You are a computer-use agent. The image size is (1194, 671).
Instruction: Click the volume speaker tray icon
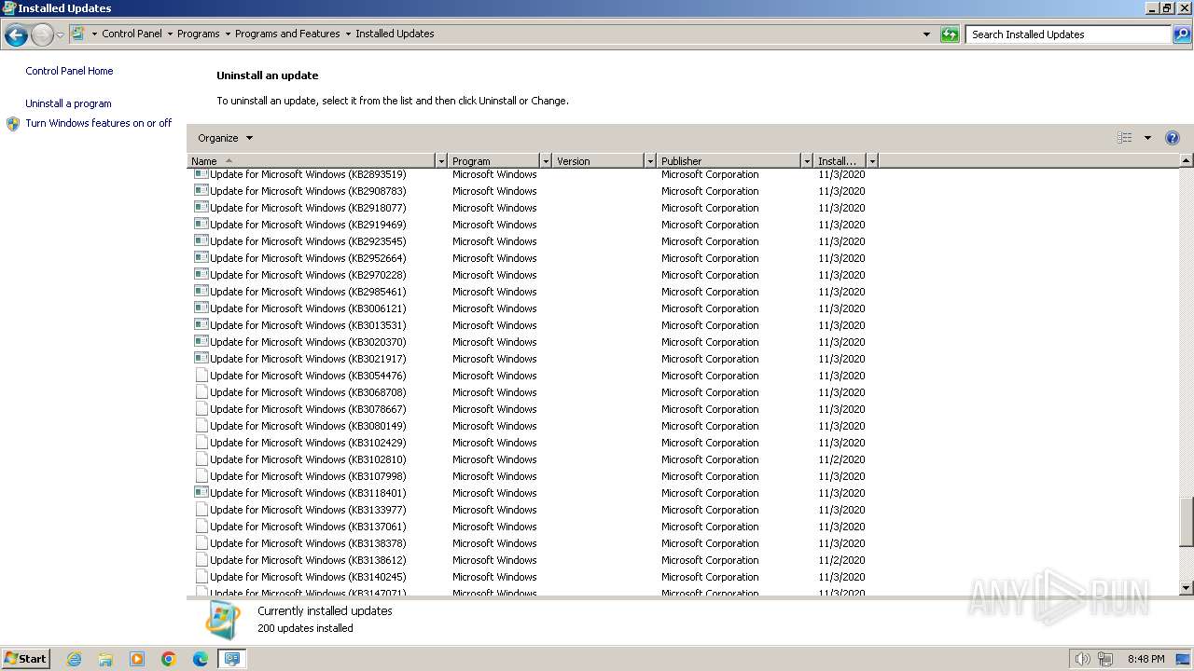tap(1082, 659)
